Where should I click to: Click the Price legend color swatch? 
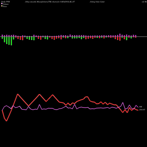click(x=2, y=6)
